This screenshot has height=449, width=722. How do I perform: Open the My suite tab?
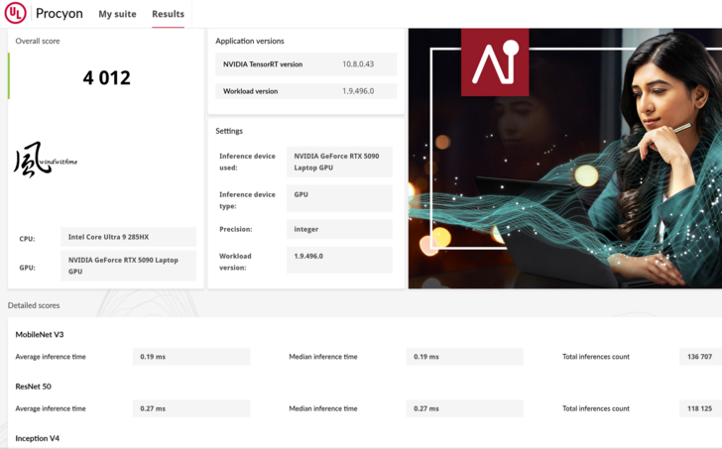[117, 14]
